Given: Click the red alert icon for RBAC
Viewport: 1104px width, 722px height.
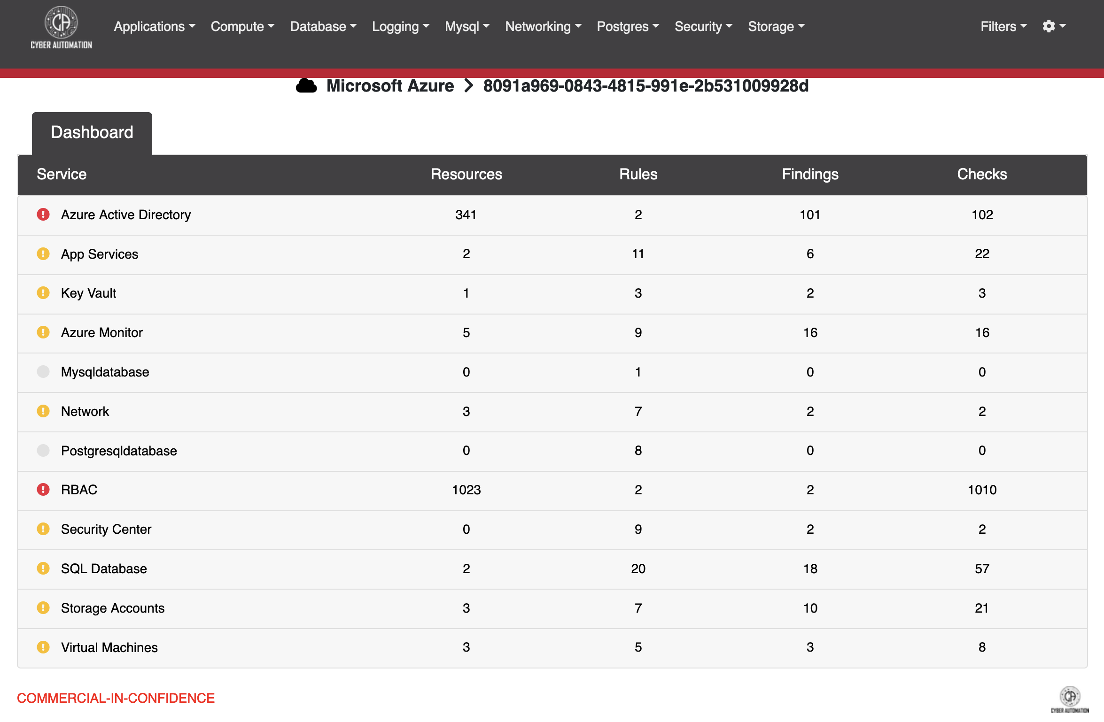Looking at the screenshot, I should [x=43, y=490].
